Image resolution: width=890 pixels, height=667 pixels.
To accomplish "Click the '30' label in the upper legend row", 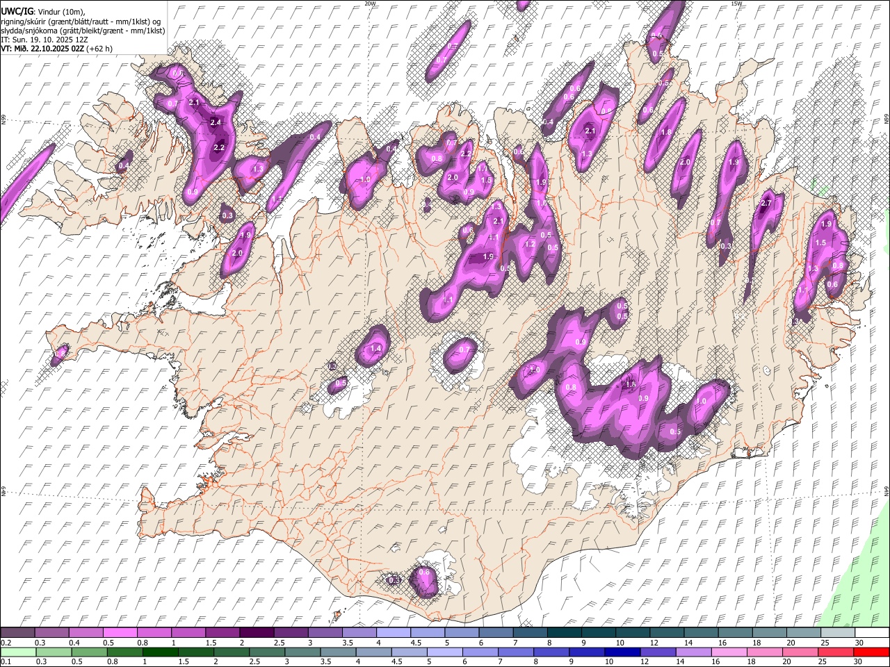I will (x=859, y=643).
